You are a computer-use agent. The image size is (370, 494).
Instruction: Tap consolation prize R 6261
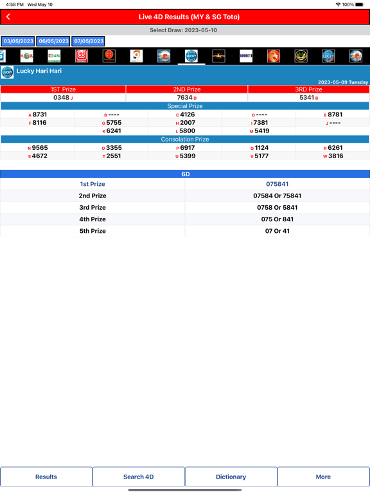[x=333, y=148]
